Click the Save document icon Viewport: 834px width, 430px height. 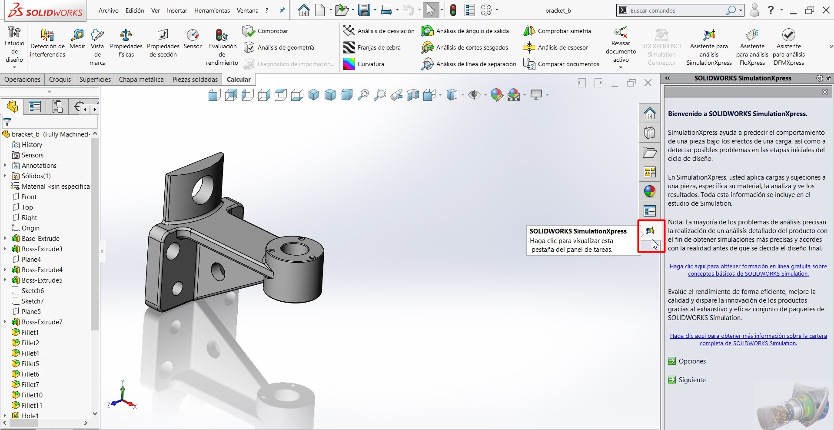pos(364,10)
